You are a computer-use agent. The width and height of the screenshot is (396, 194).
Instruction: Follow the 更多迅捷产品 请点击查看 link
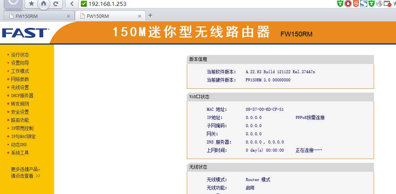pos(25,172)
